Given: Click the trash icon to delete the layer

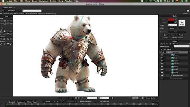Looking at the screenshot, I should coord(171,44).
